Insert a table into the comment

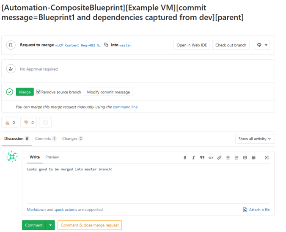coord(253,158)
